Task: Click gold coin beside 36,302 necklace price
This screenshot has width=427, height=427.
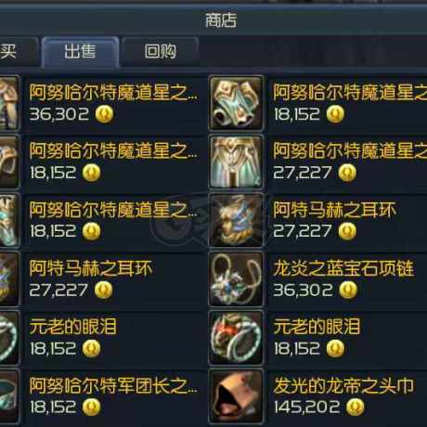Action: (348, 290)
